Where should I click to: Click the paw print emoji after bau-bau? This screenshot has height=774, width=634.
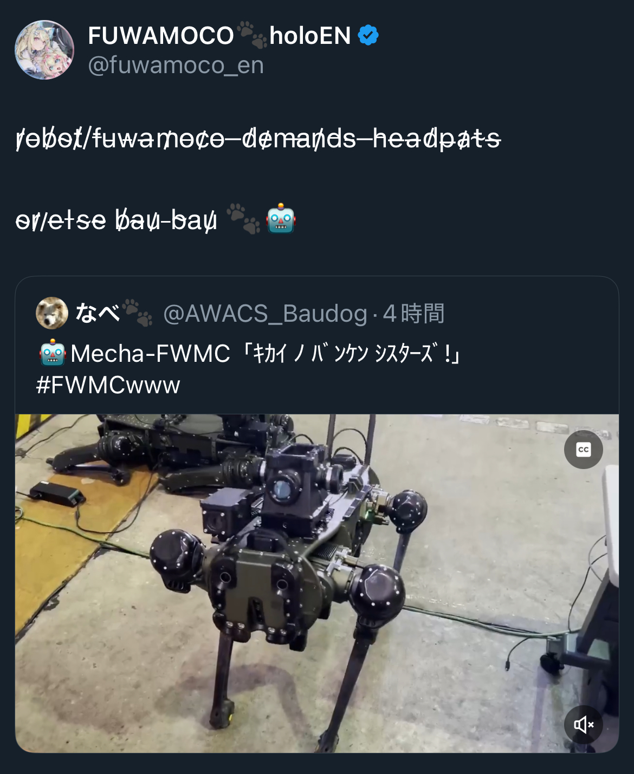243,219
